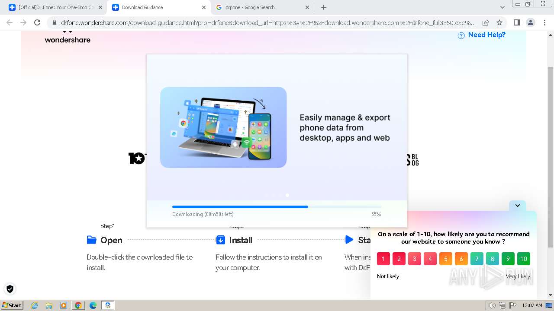The width and height of the screenshot is (554, 311).
Task: Close the Google Search tab
Action: [x=307, y=7]
